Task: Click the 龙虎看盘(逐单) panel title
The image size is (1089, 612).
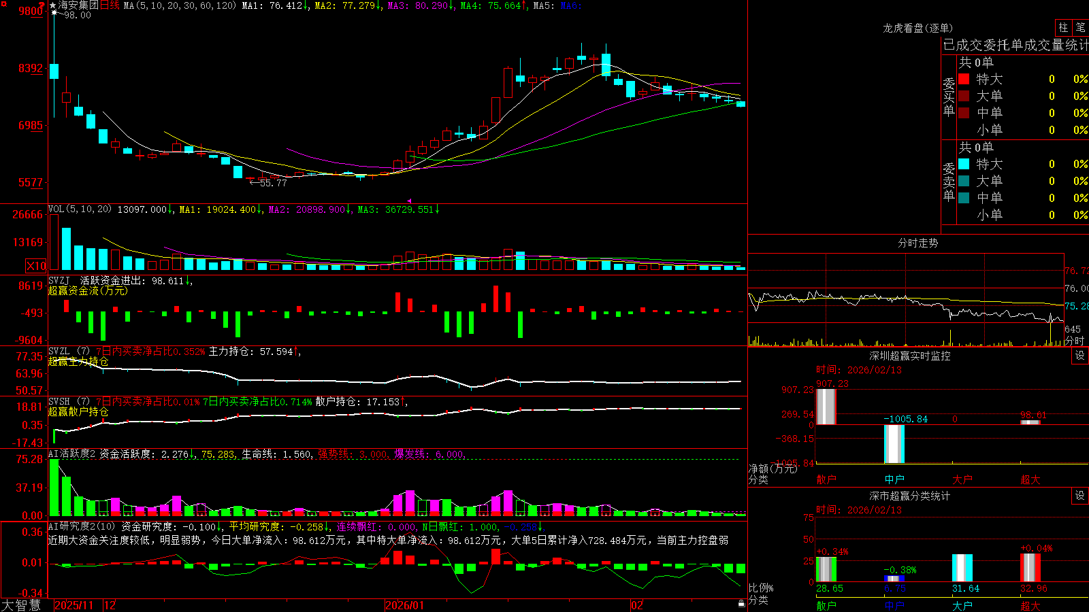Action: tap(918, 28)
